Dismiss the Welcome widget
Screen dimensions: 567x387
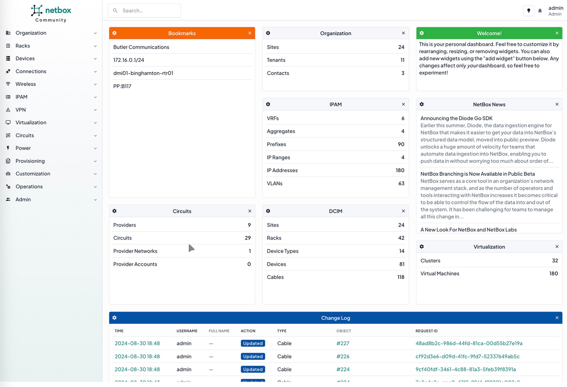click(557, 33)
